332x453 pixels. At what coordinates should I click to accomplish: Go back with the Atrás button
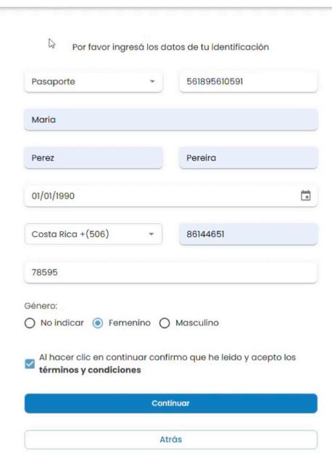pyautogui.click(x=171, y=439)
